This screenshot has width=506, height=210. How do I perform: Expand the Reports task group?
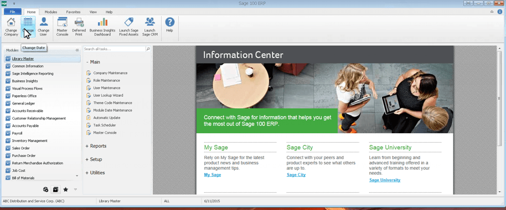tap(96, 146)
